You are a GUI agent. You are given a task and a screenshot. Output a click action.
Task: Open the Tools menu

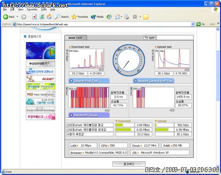[x=44, y=10]
